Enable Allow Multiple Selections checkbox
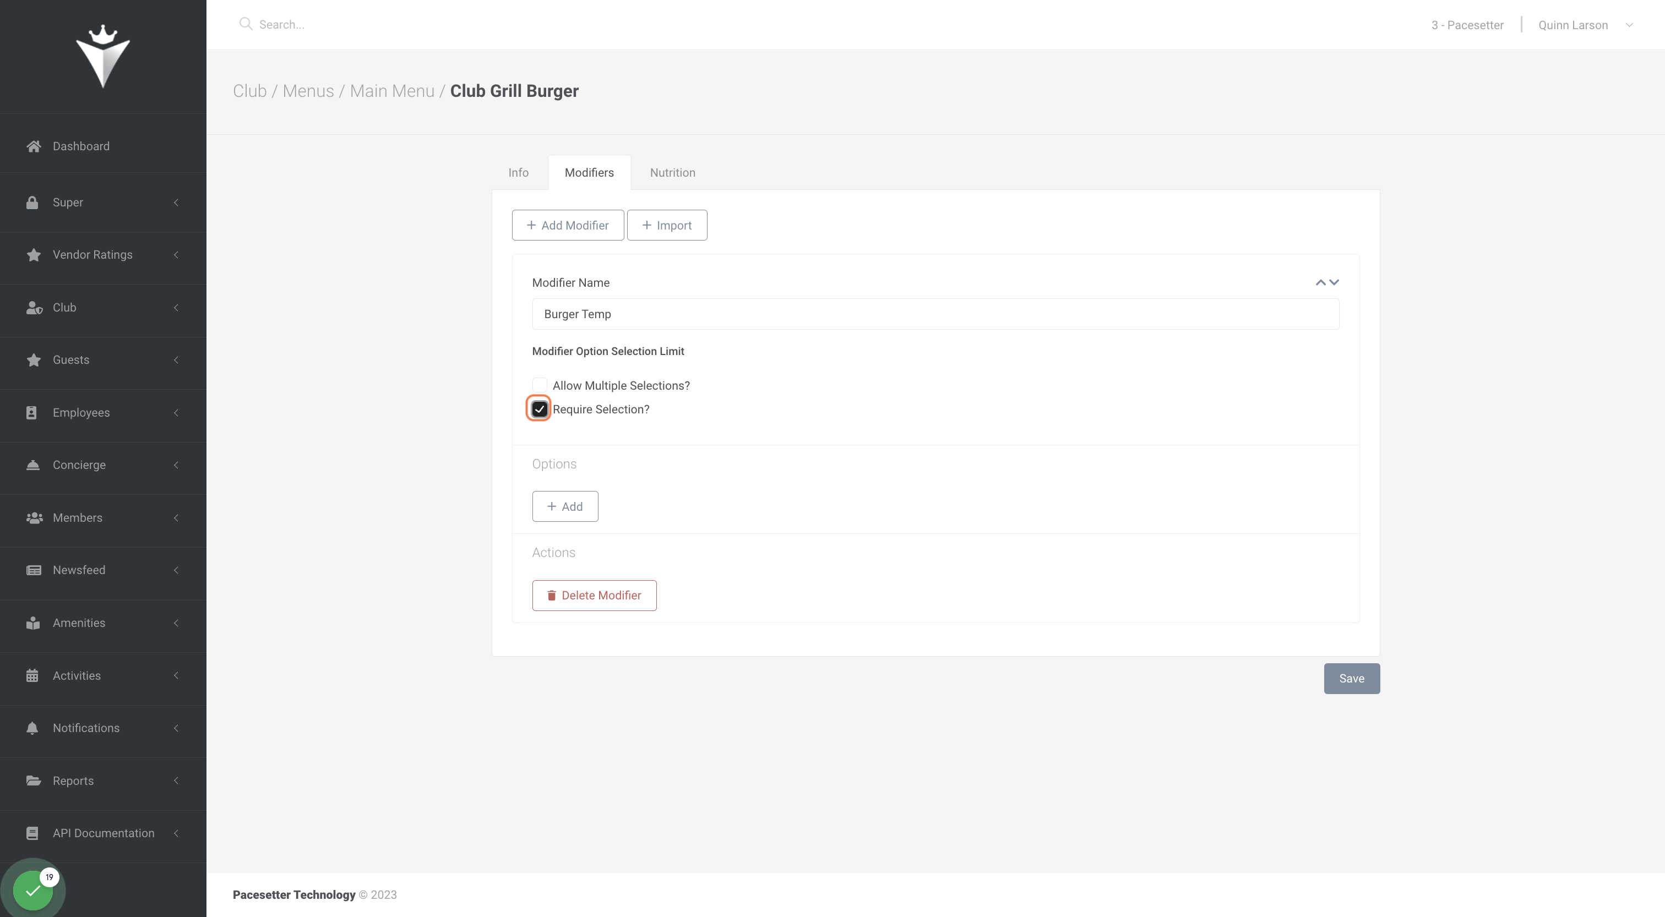Image resolution: width=1665 pixels, height=917 pixels. 540,385
